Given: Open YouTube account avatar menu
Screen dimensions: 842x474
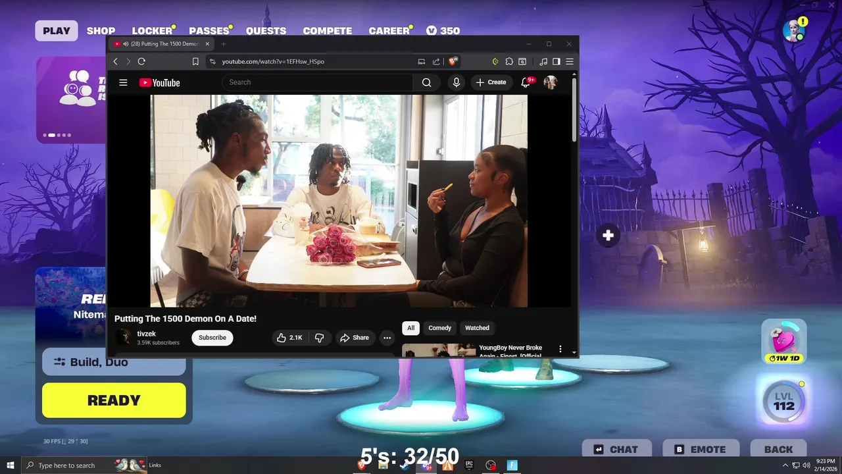Looking at the screenshot, I should click(x=550, y=82).
